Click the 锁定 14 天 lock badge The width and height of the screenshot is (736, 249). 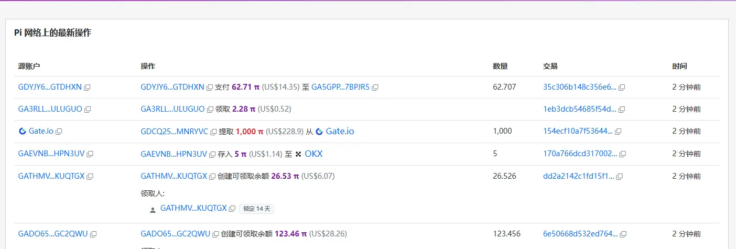point(257,209)
